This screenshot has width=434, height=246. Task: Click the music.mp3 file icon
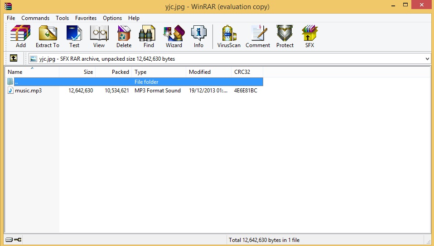coord(10,90)
